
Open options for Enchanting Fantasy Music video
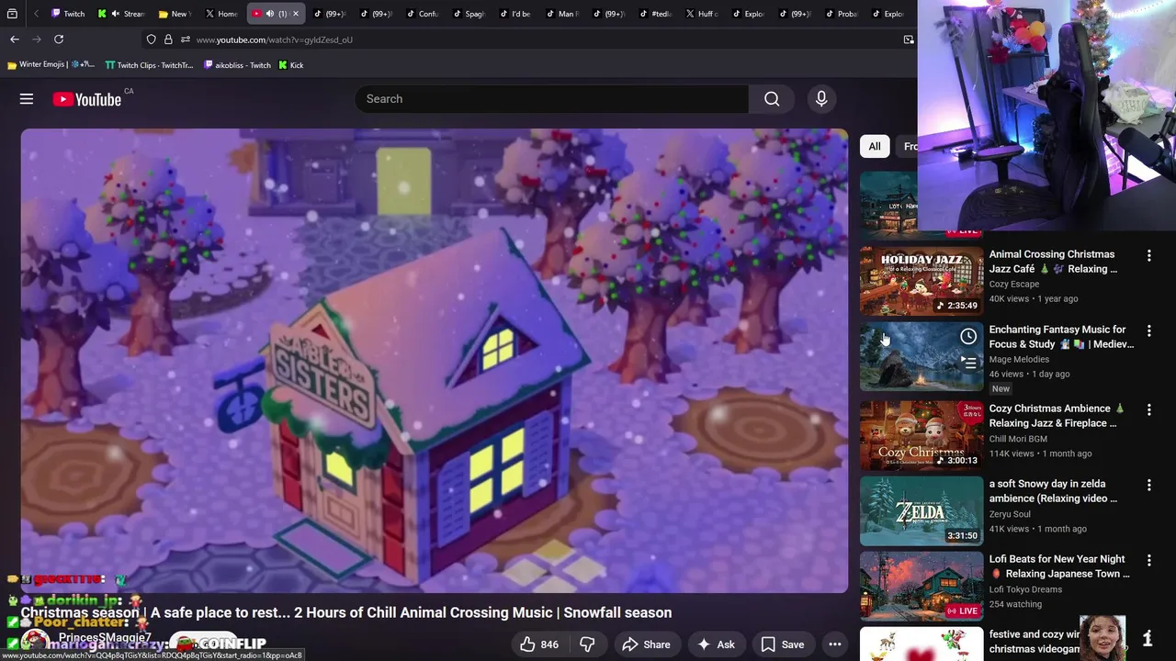coord(1148,330)
